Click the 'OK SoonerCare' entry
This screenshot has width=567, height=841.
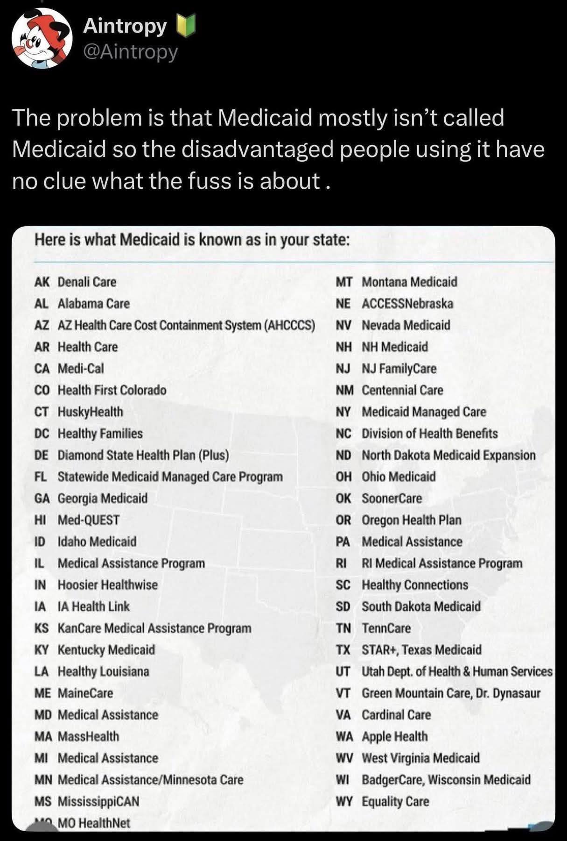pyautogui.click(x=378, y=499)
